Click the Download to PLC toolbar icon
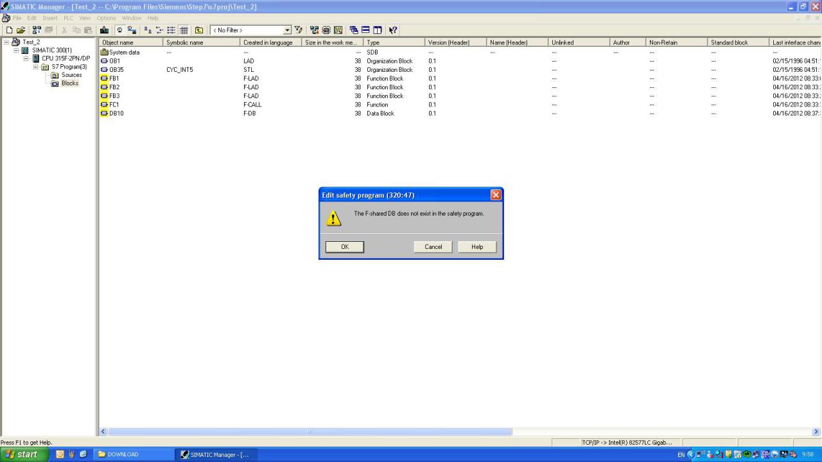The image size is (822, 462). point(104,30)
